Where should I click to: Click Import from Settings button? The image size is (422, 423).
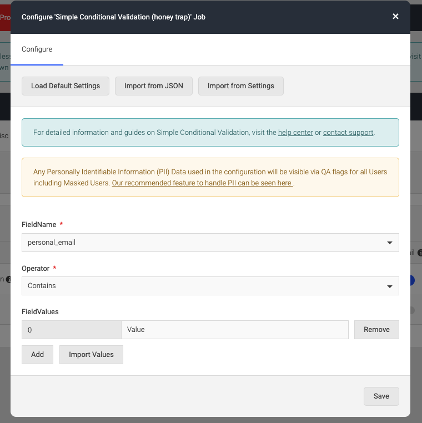point(240,86)
